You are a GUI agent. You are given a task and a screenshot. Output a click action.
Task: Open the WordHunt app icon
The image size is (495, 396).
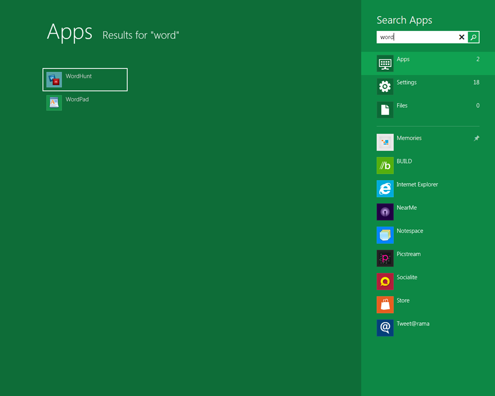54,79
